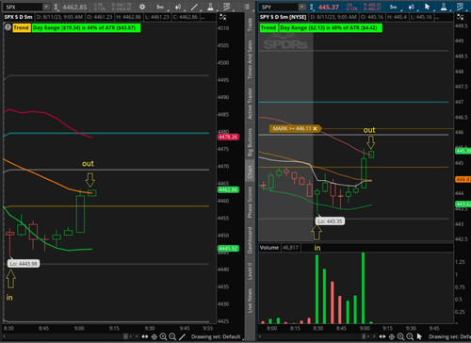Click the crosshair icon below SPX chart

154,336
